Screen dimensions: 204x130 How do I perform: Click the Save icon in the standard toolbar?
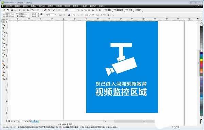tap(12, 10)
